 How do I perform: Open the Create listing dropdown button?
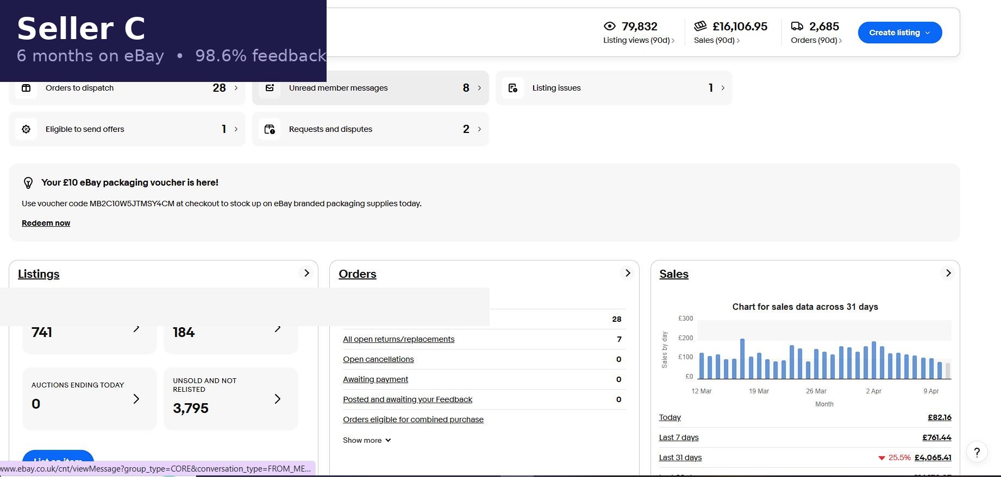900,33
